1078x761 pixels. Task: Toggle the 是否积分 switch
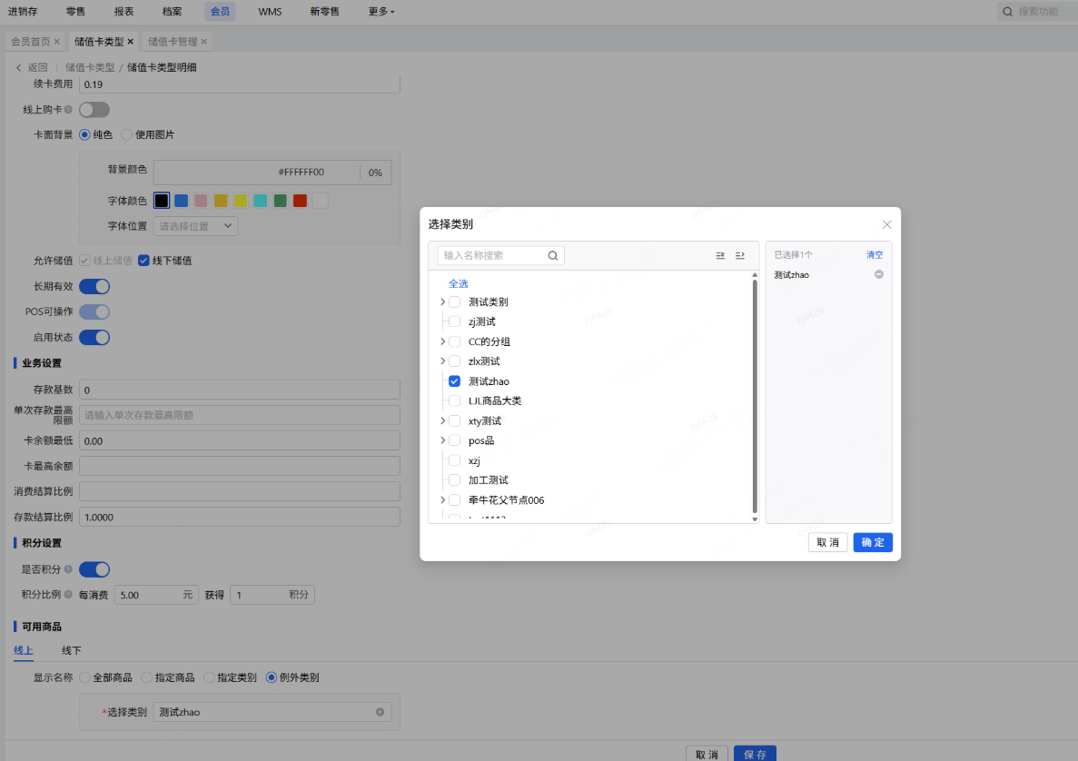(x=94, y=569)
